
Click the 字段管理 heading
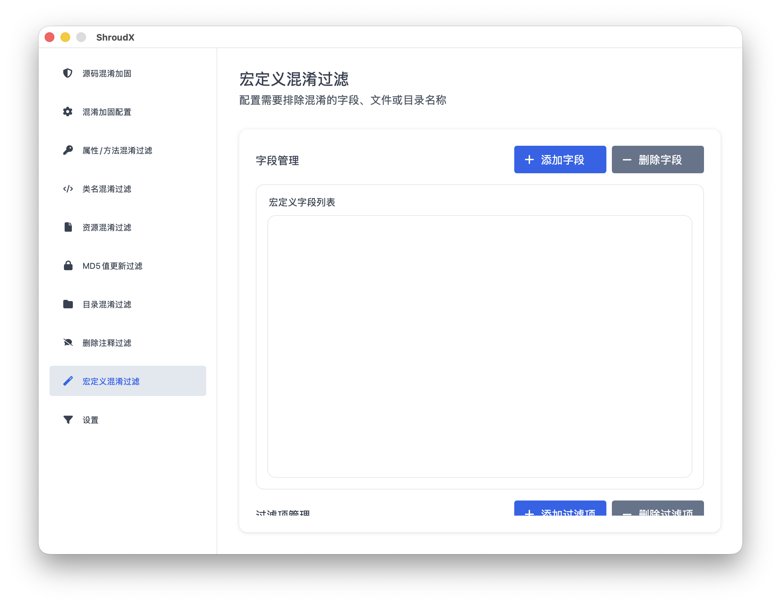pyautogui.click(x=277, y=161)
